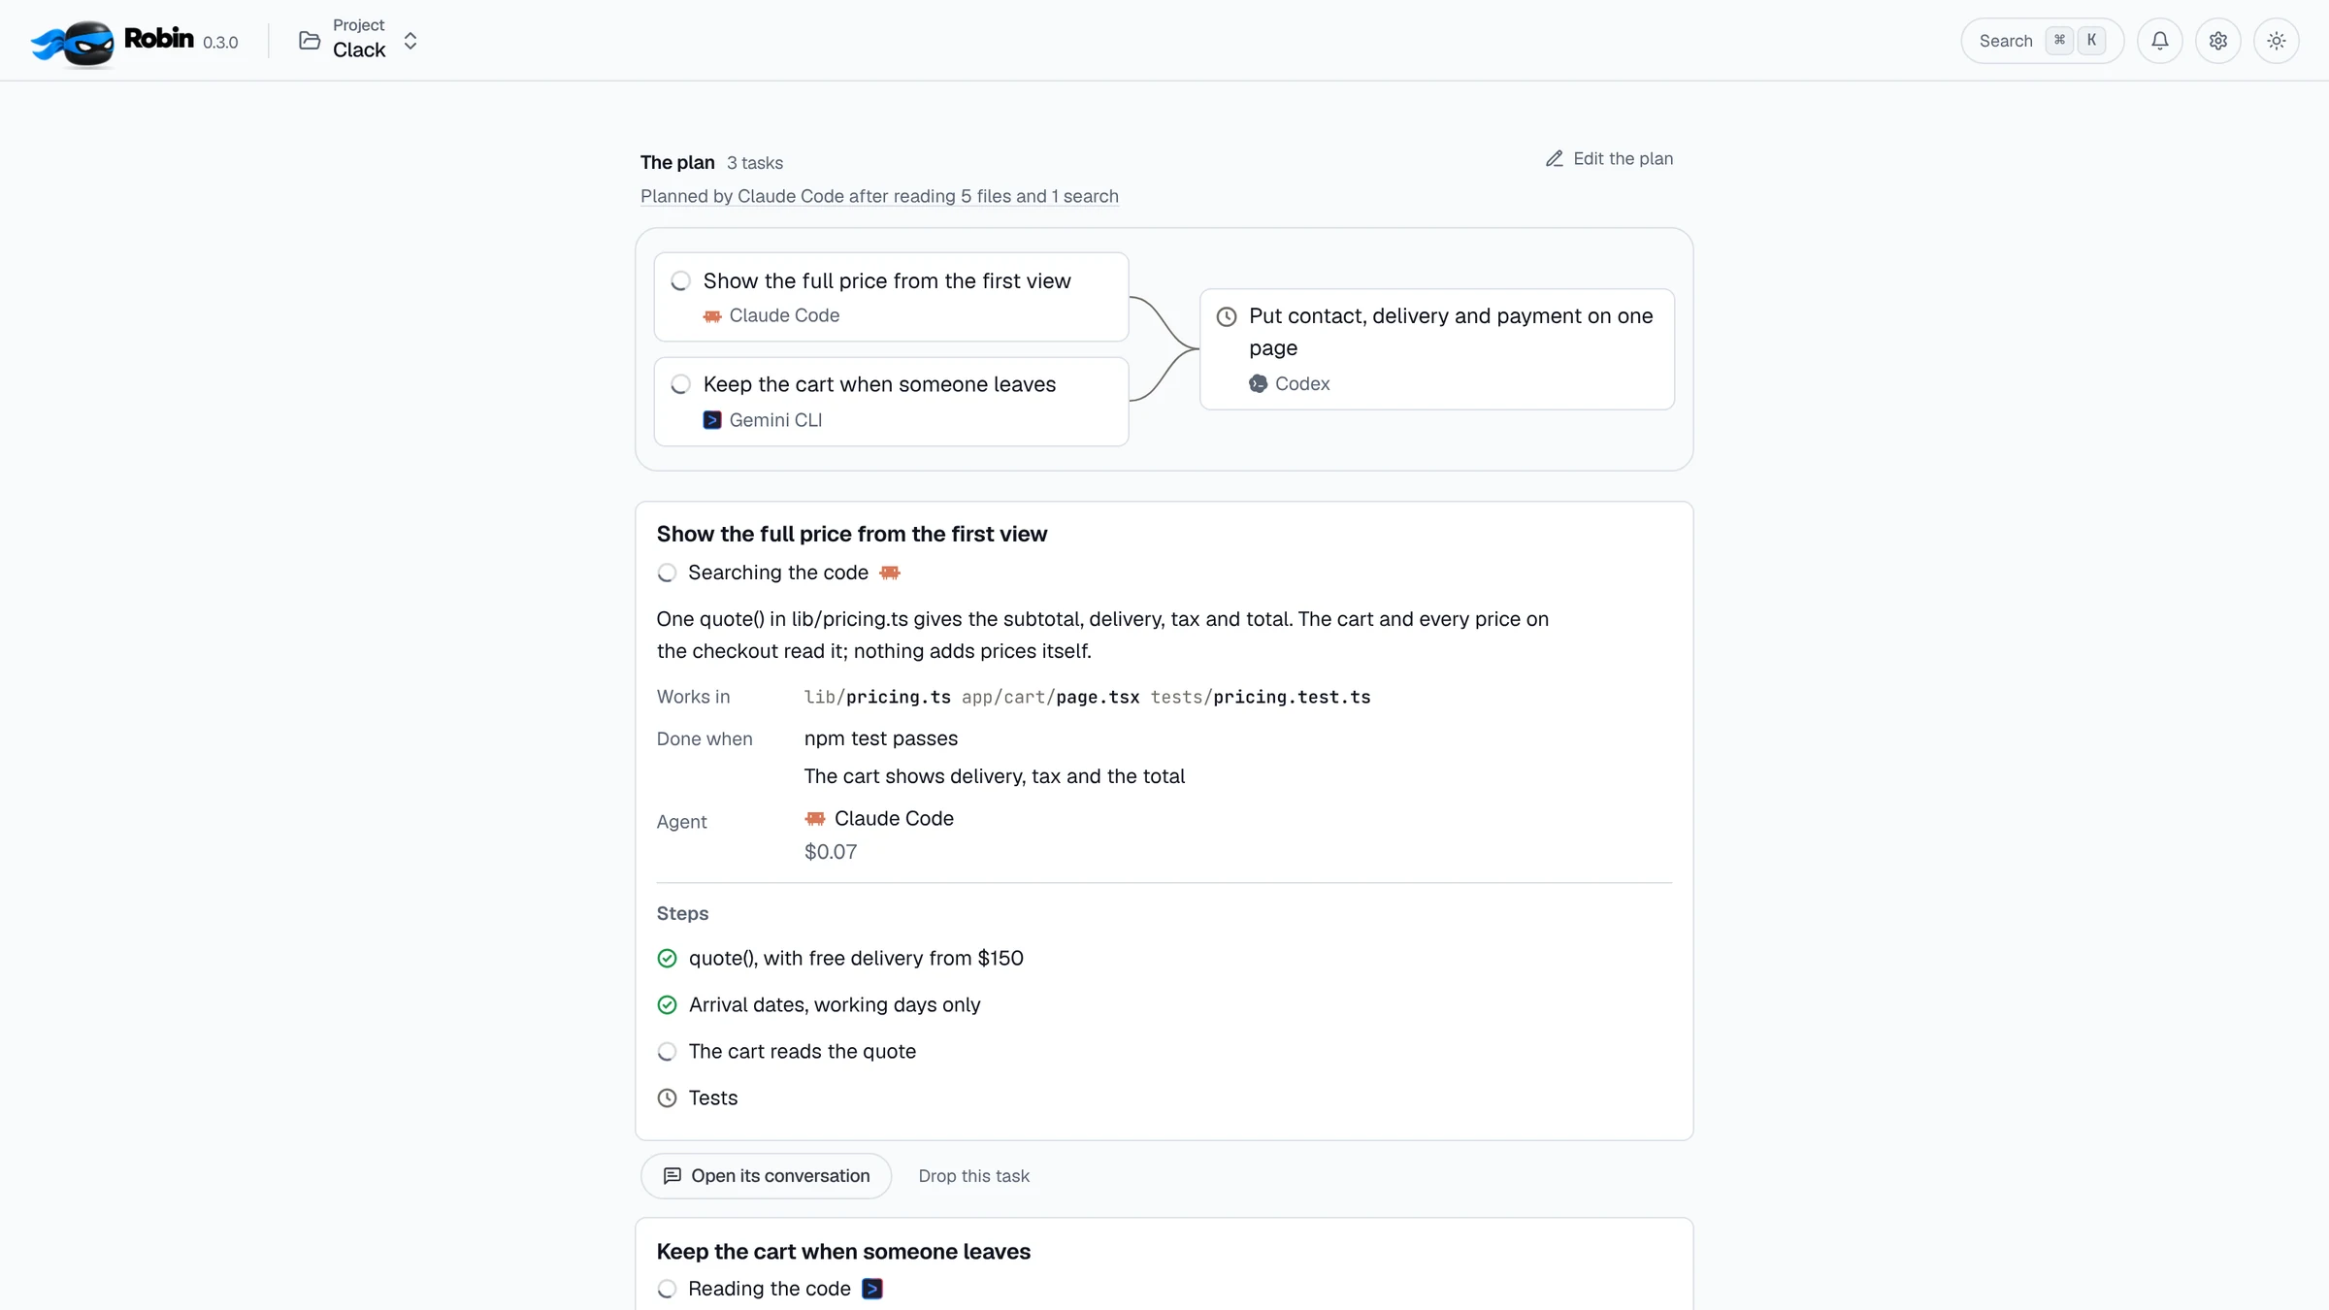Click the project folder icon
This screenshot has height=1310, width=2329.
pyautogui.click(x=310, y=41)
